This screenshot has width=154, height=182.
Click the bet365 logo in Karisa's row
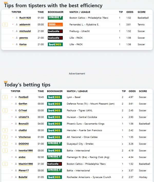click(55, 44)
